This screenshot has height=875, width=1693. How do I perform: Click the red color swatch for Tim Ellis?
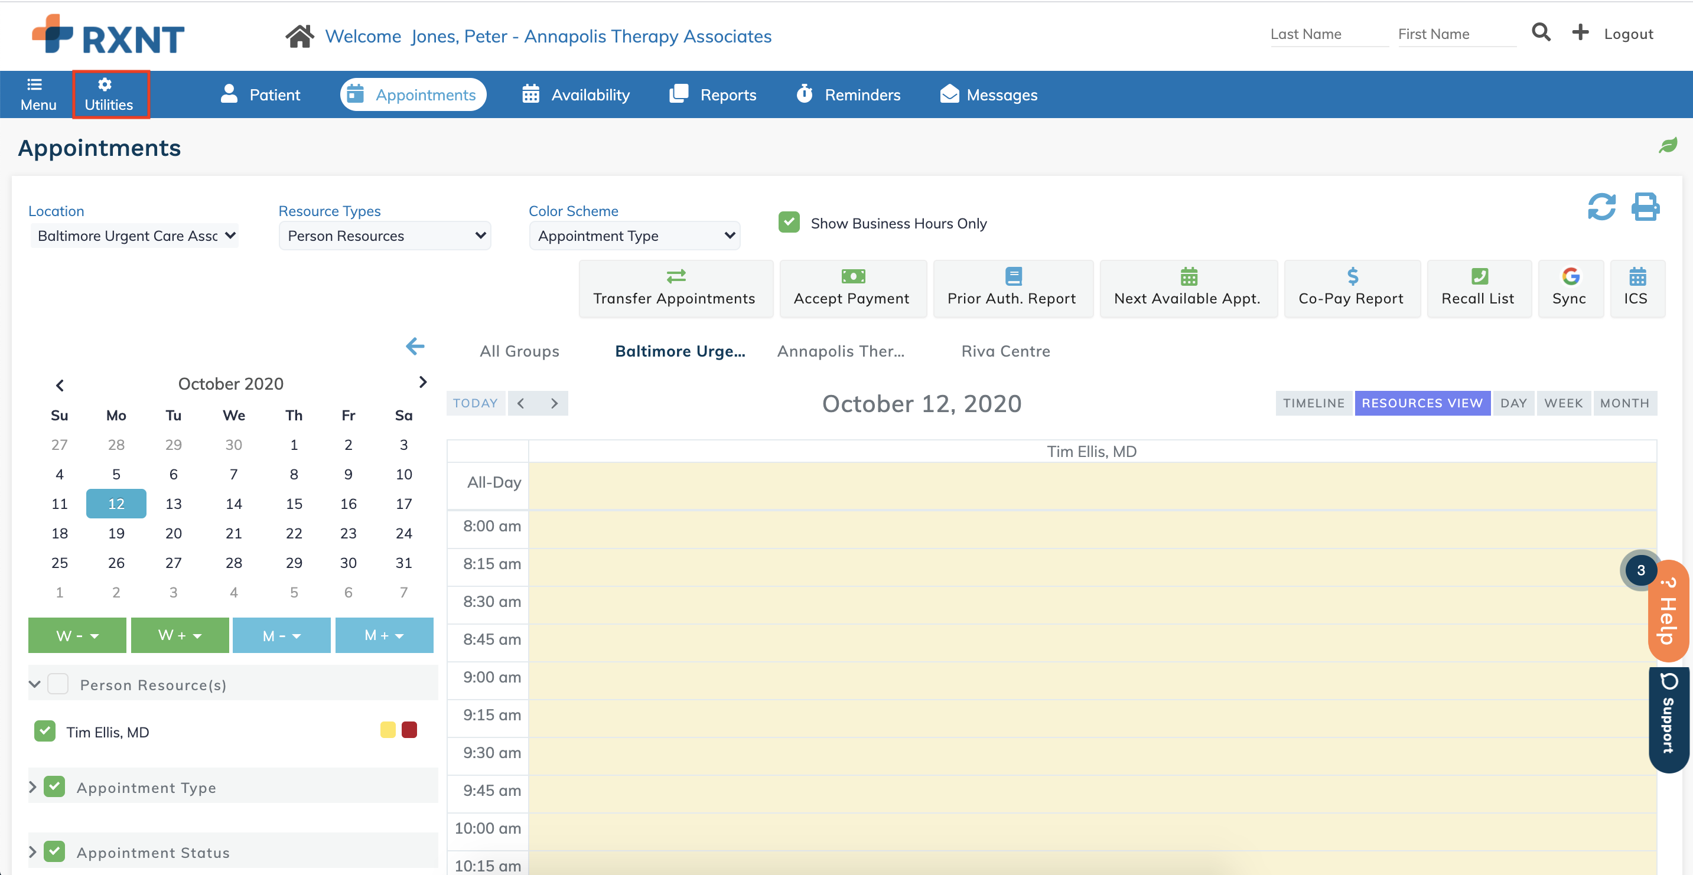409,730
